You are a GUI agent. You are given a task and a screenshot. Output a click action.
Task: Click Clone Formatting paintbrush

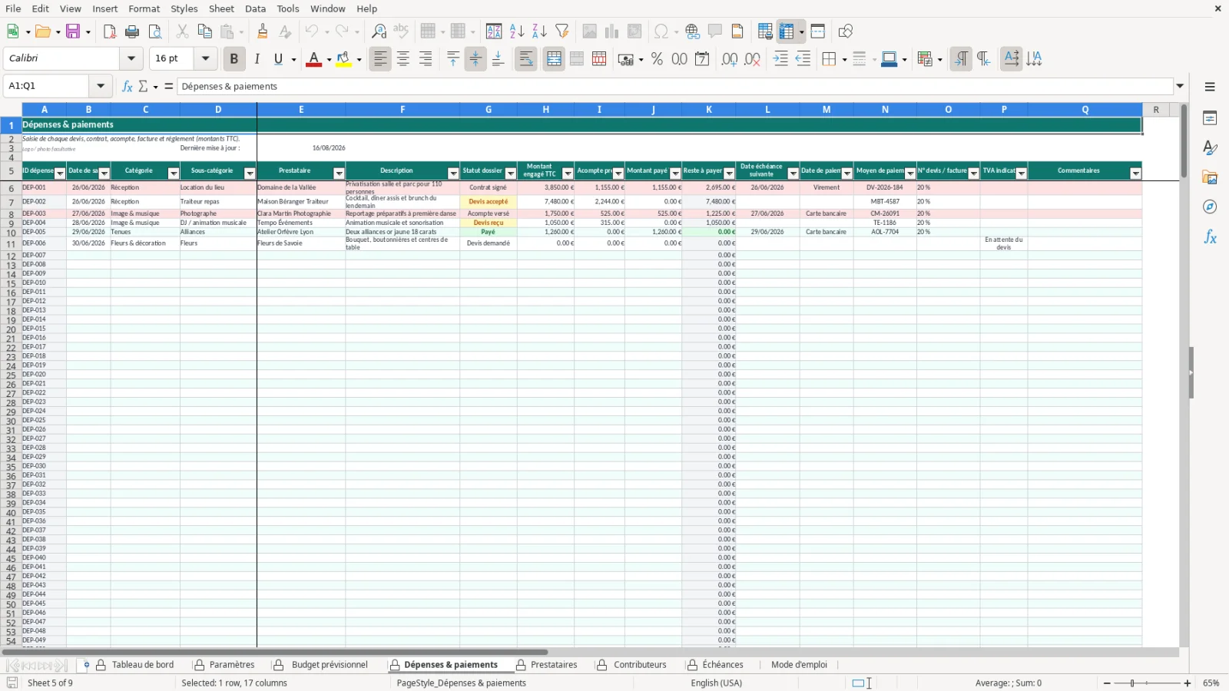[x=263, y=31]
